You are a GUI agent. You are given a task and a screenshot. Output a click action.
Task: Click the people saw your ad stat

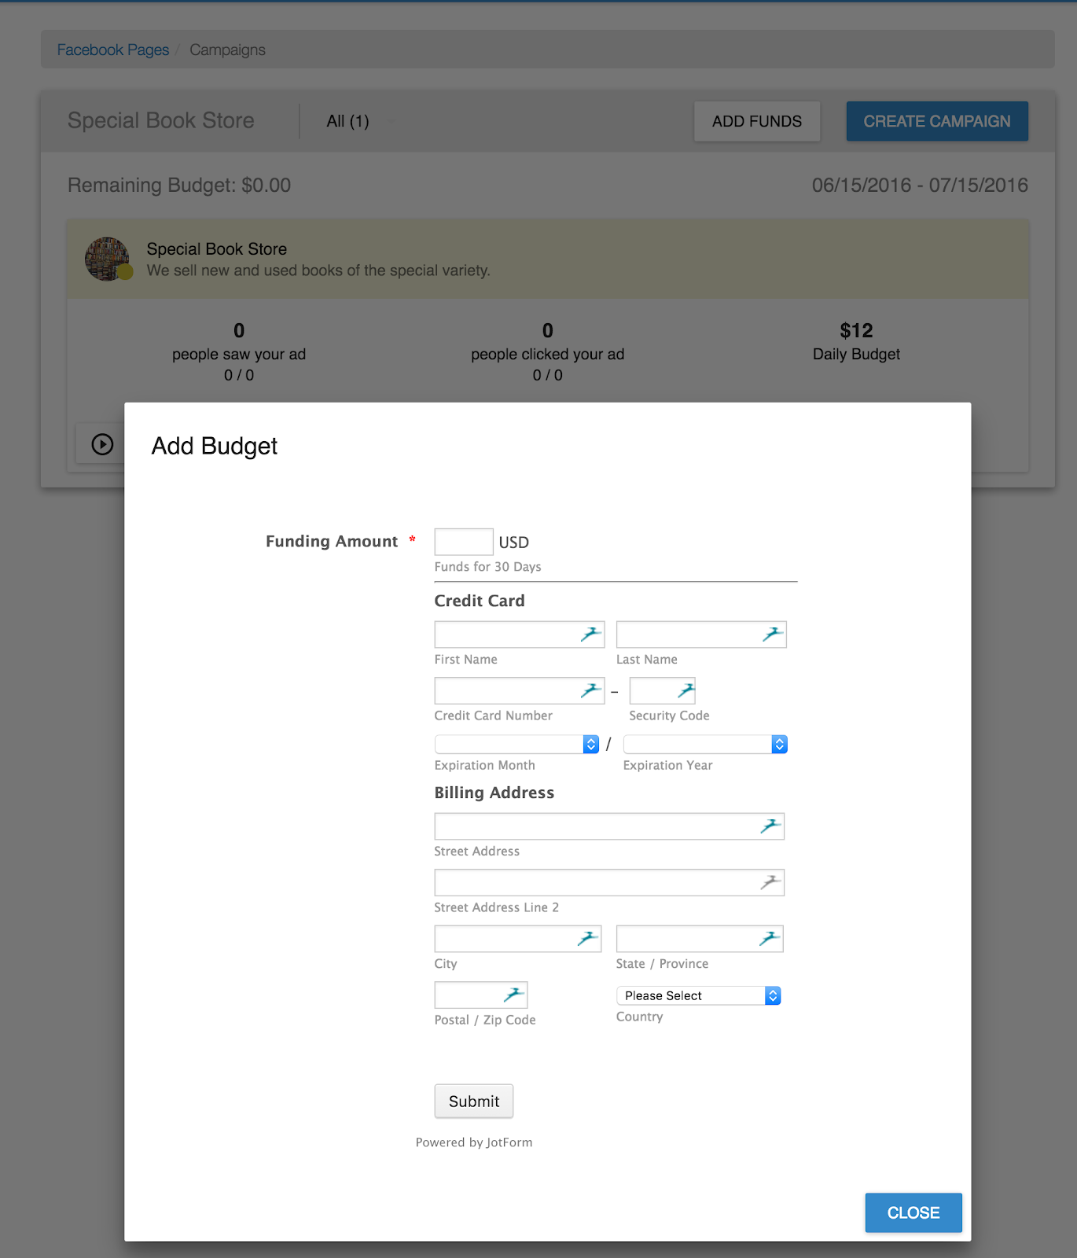point(239,352)
